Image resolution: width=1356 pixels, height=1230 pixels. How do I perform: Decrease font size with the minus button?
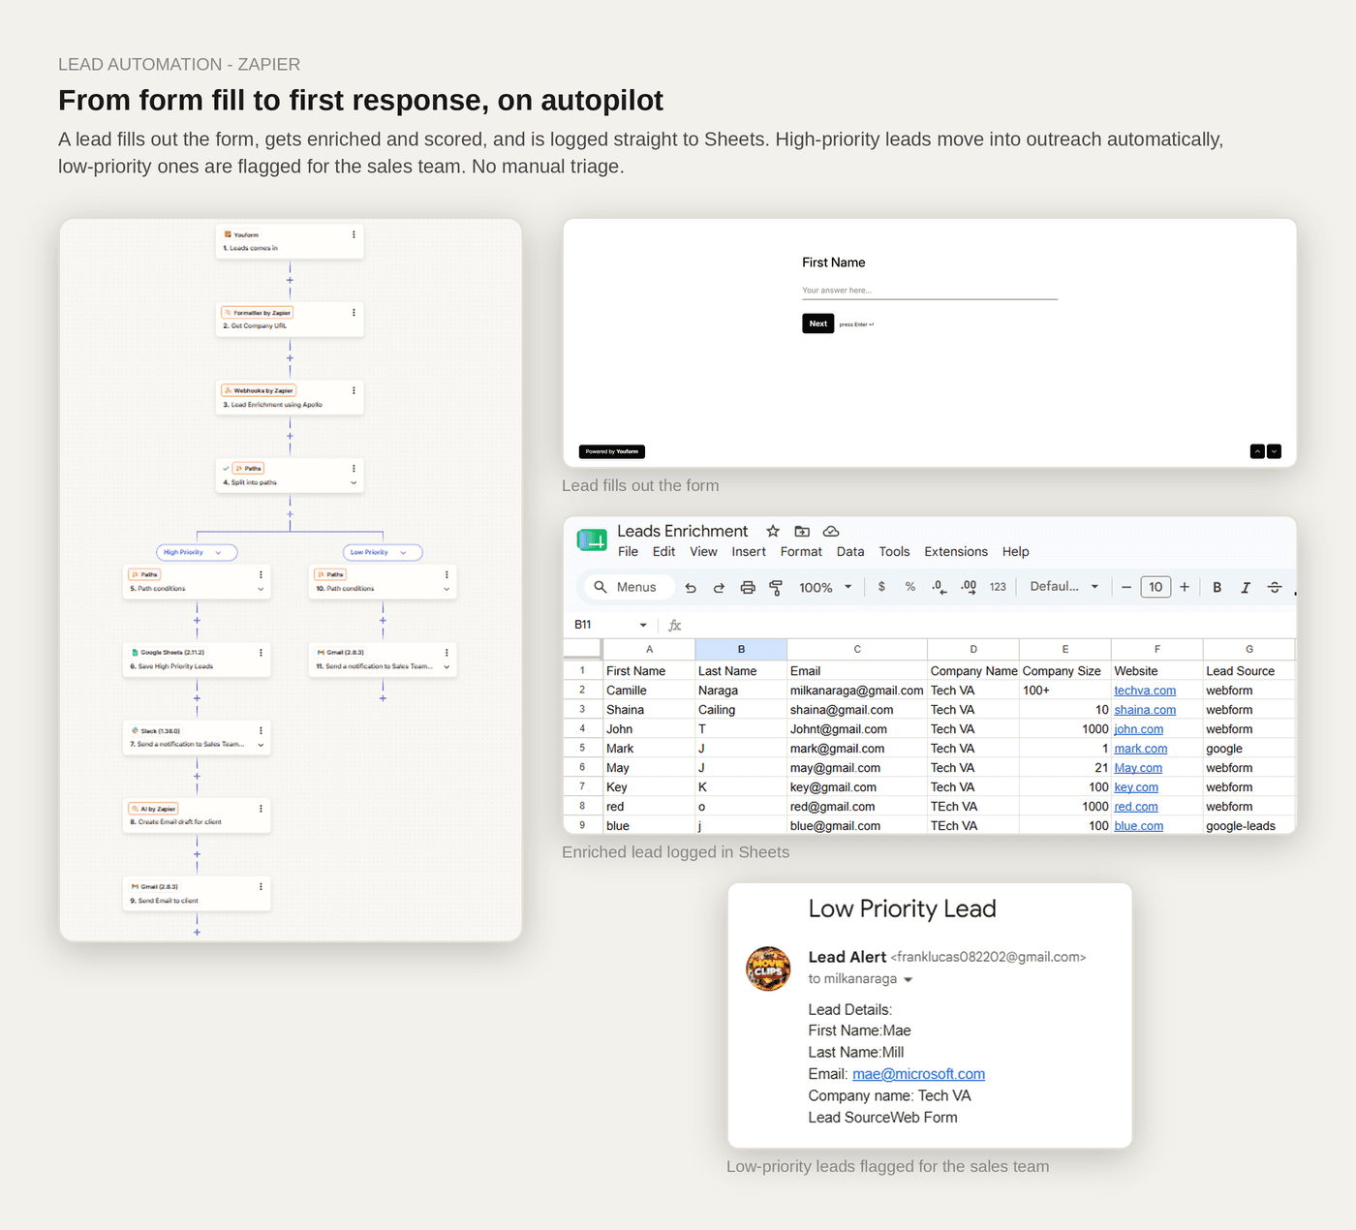pyautogui.click(x=1126, y=587)
